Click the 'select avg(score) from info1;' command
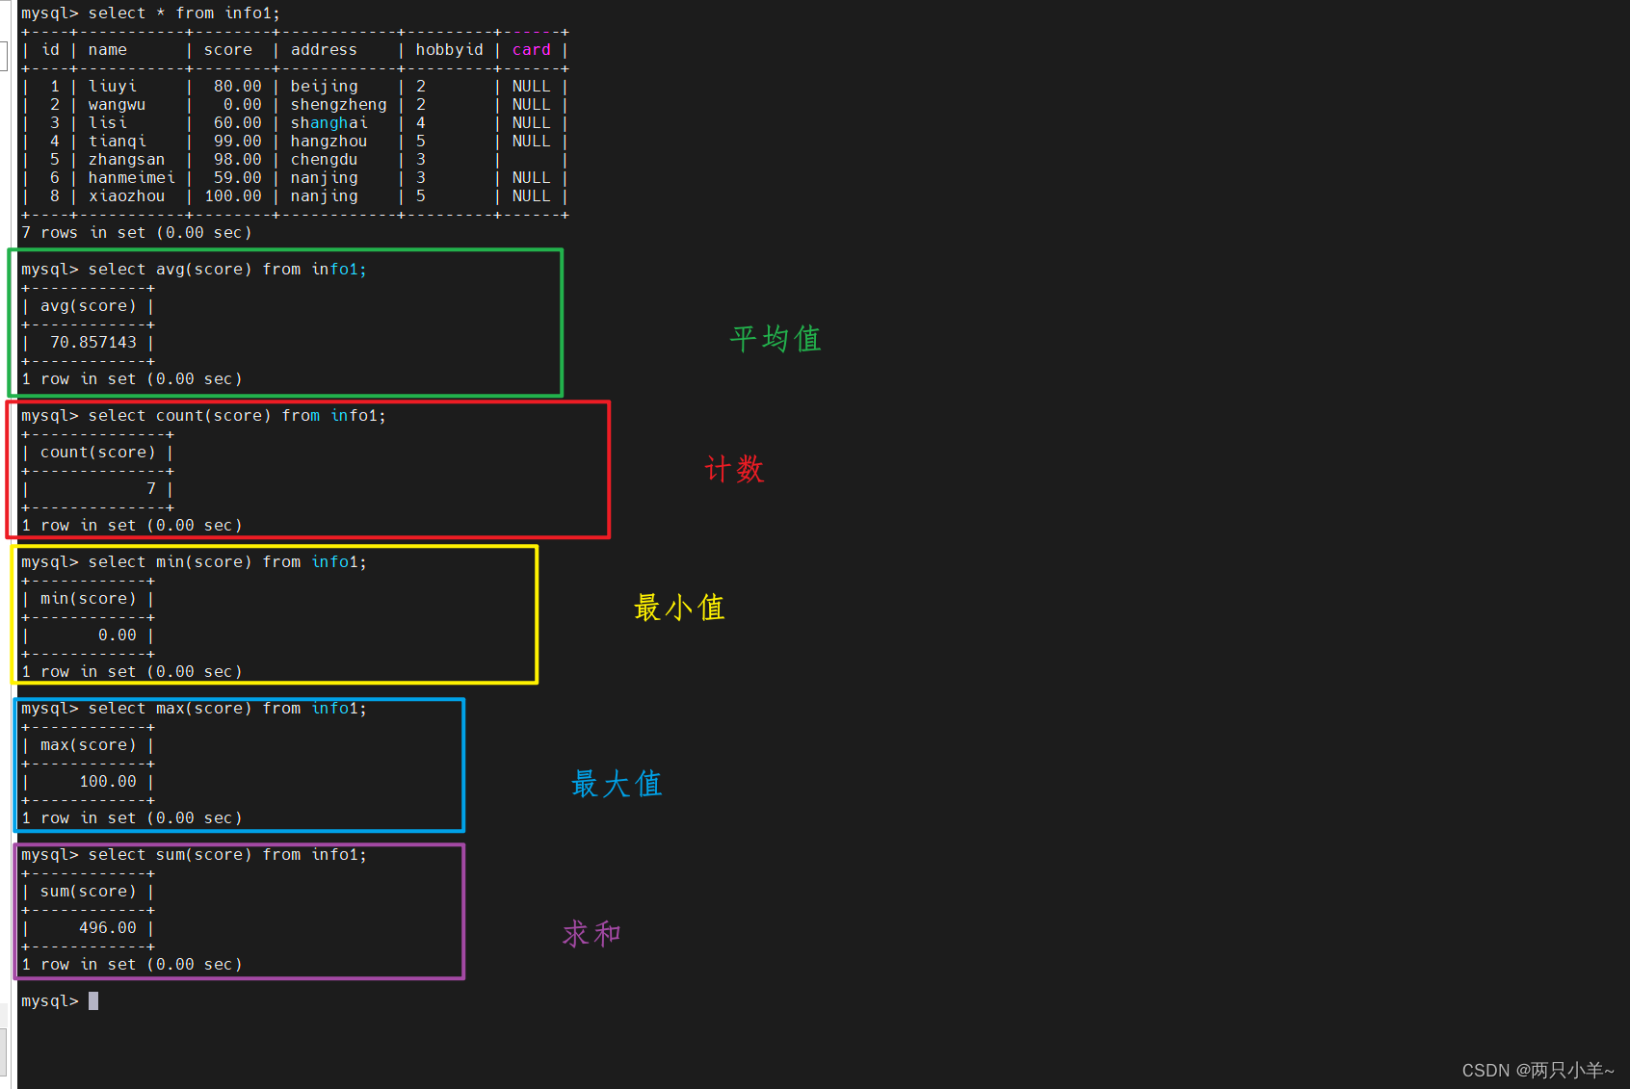Viewport: 1630px width, 1089px height. (x=227, y=270)
